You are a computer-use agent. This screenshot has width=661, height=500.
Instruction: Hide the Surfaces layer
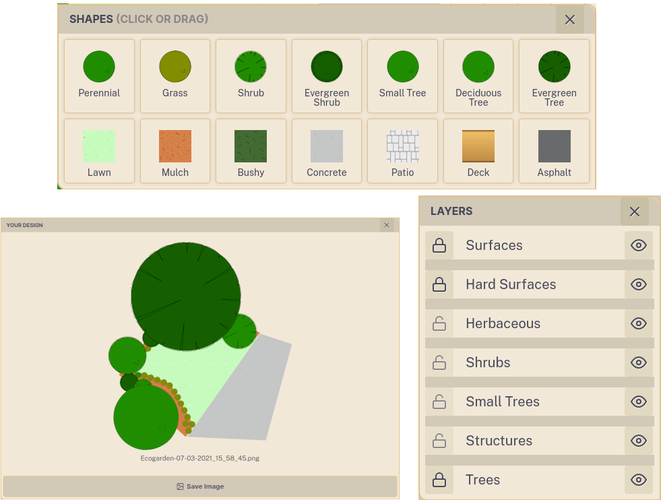[x=638, y=245]
